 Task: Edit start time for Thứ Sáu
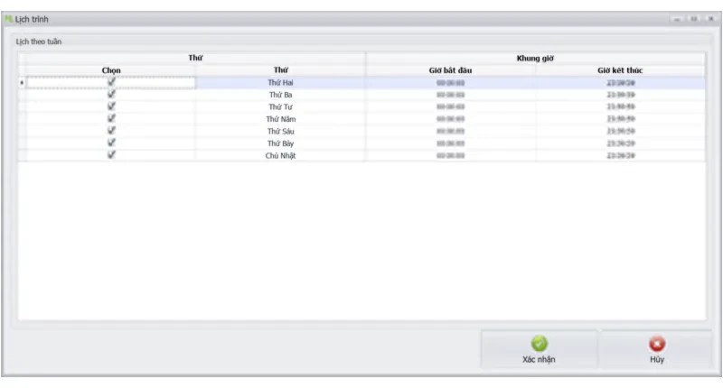450,131
